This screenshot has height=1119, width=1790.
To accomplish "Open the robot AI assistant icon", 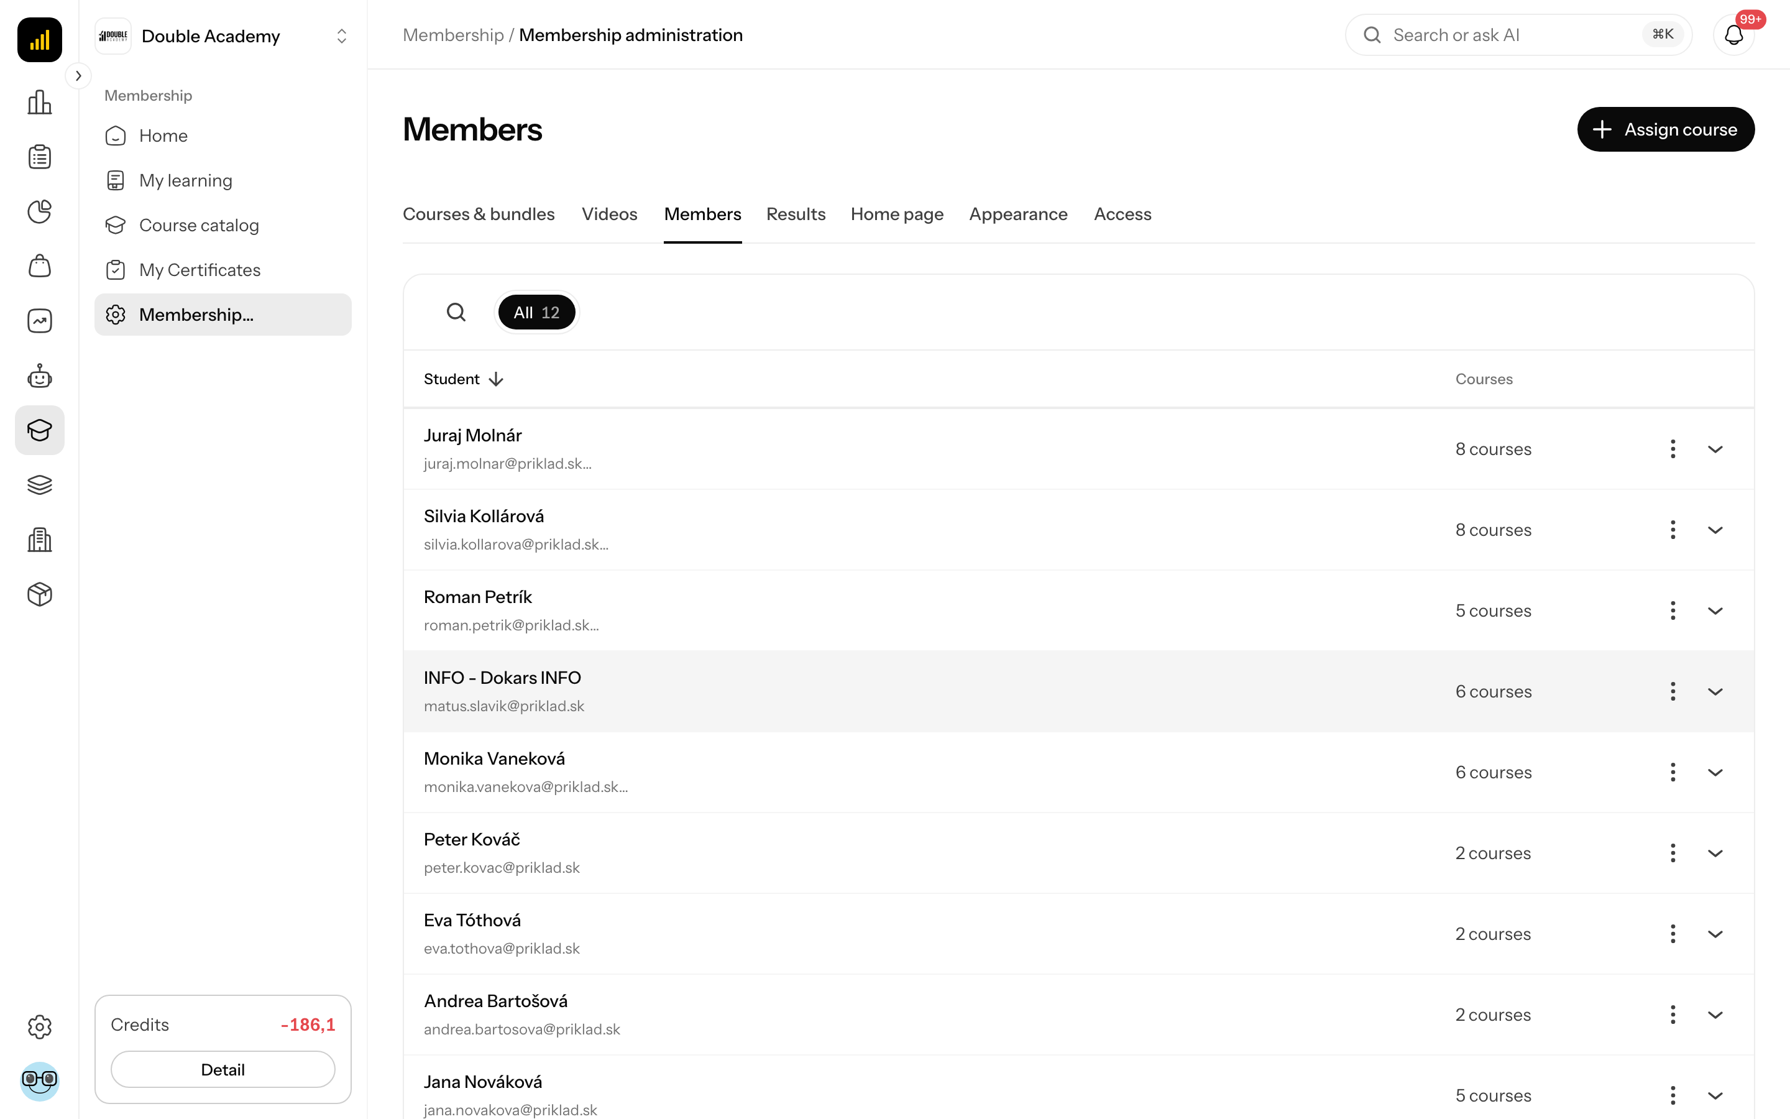I will (x=39, y=376).
